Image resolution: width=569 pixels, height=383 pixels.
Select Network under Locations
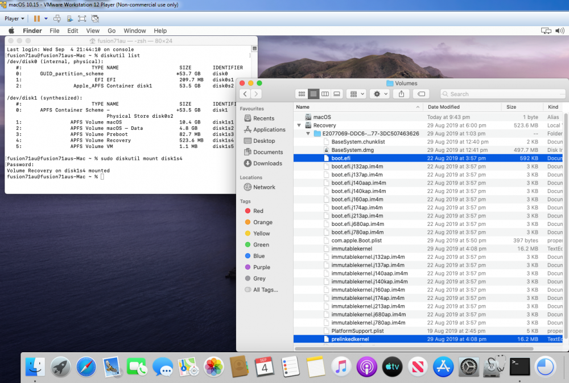coord(260,187)
